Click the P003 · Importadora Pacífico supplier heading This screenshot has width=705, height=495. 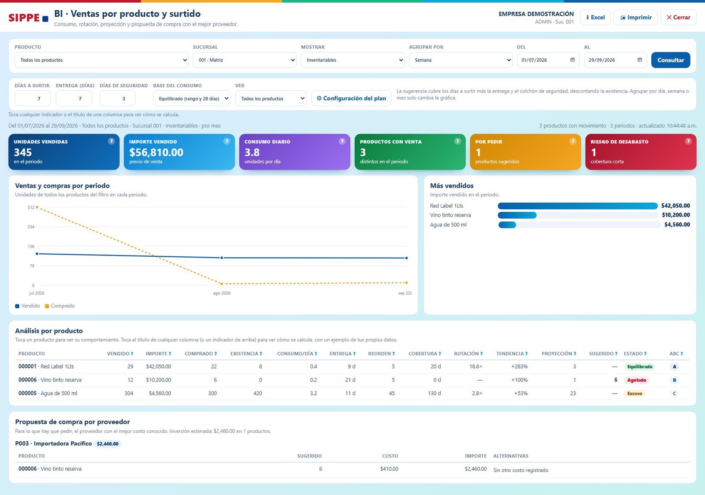53,443
